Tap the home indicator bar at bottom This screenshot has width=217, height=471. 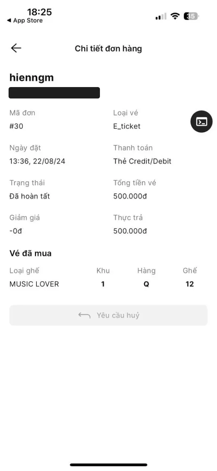click(x=108, y=465)
